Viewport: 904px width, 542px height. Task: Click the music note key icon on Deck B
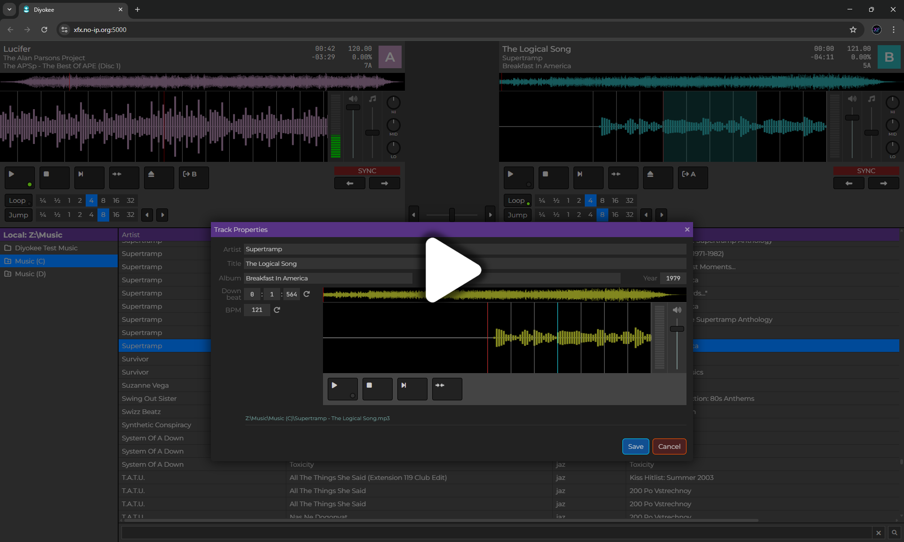(872, 98)
